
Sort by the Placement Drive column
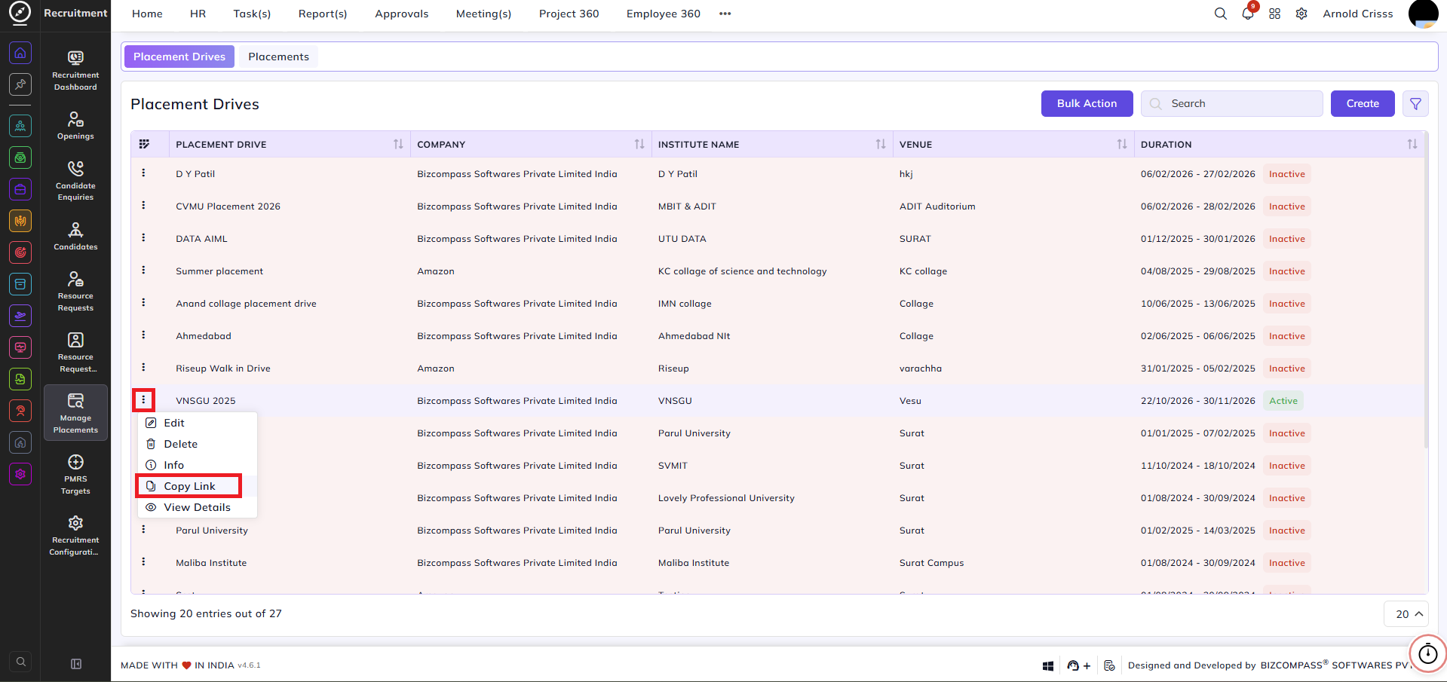(398, 144)
